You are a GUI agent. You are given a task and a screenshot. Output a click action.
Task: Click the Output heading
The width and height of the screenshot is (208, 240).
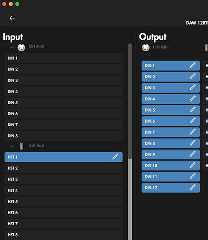[x=153, y=37]
